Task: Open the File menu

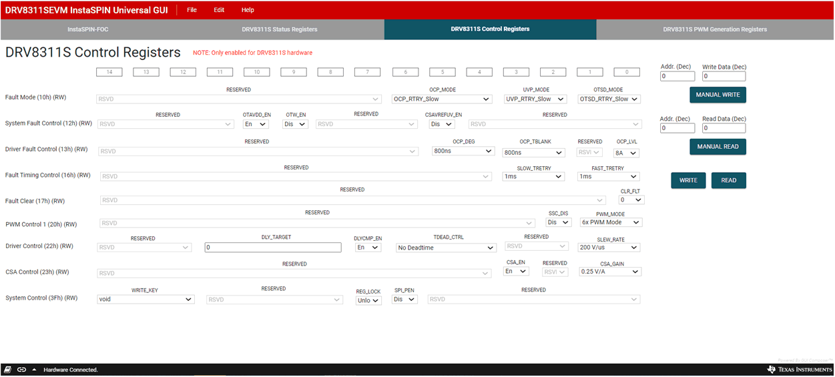Action: [192, 10]
